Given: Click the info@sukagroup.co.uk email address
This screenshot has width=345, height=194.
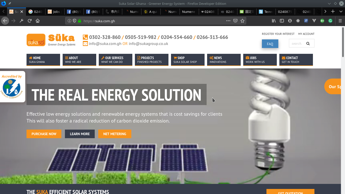Looking at the screenshot, I should 149,44.
